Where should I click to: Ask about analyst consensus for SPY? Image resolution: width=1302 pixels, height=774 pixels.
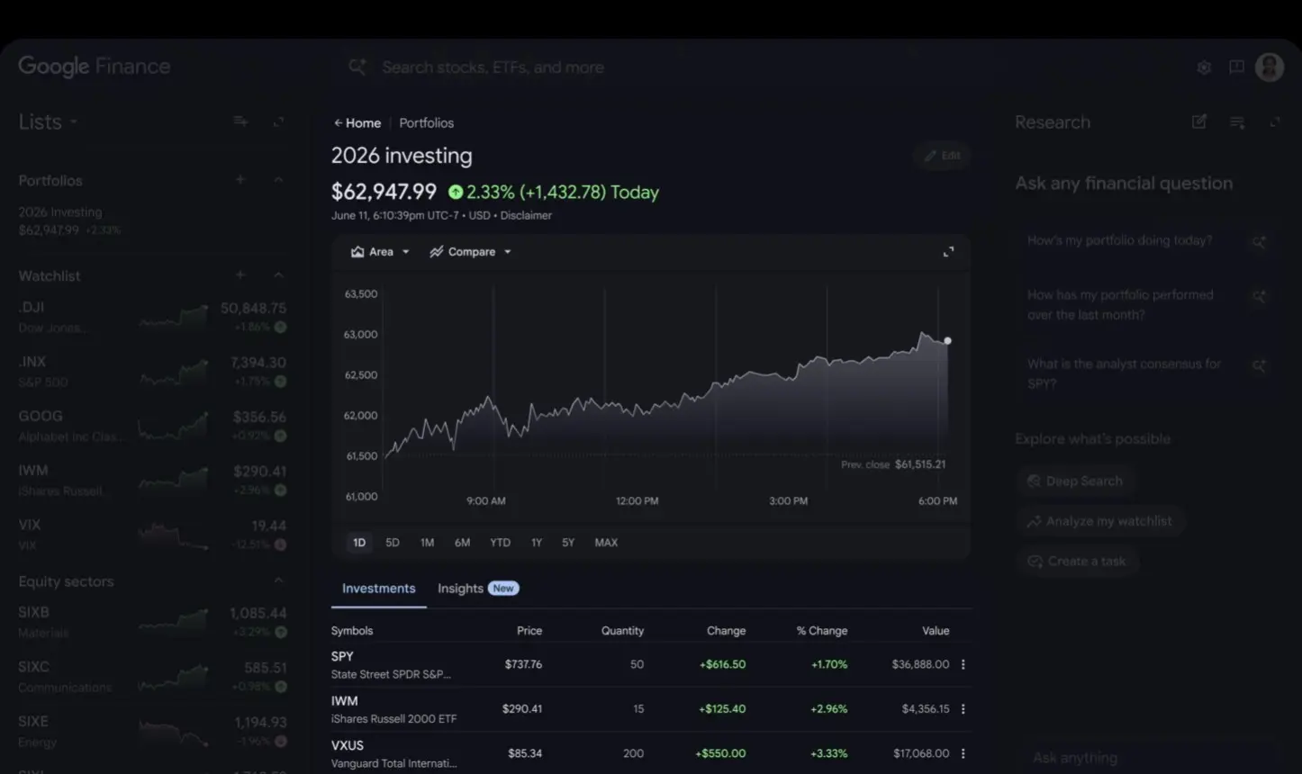1148,373
